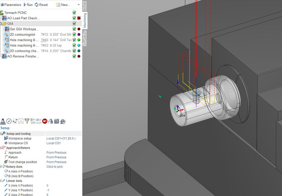Image resolution: width=282 pixels, height=196 pixels.
Task: Toggle the checkmark on the 8-32 tap operation
Action: pos(74,45)
